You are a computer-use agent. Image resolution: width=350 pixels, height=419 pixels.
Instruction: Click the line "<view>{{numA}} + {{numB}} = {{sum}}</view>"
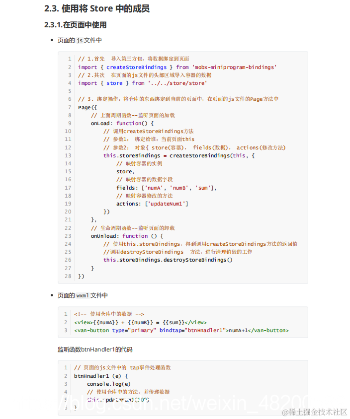click(x=141, y=323)
